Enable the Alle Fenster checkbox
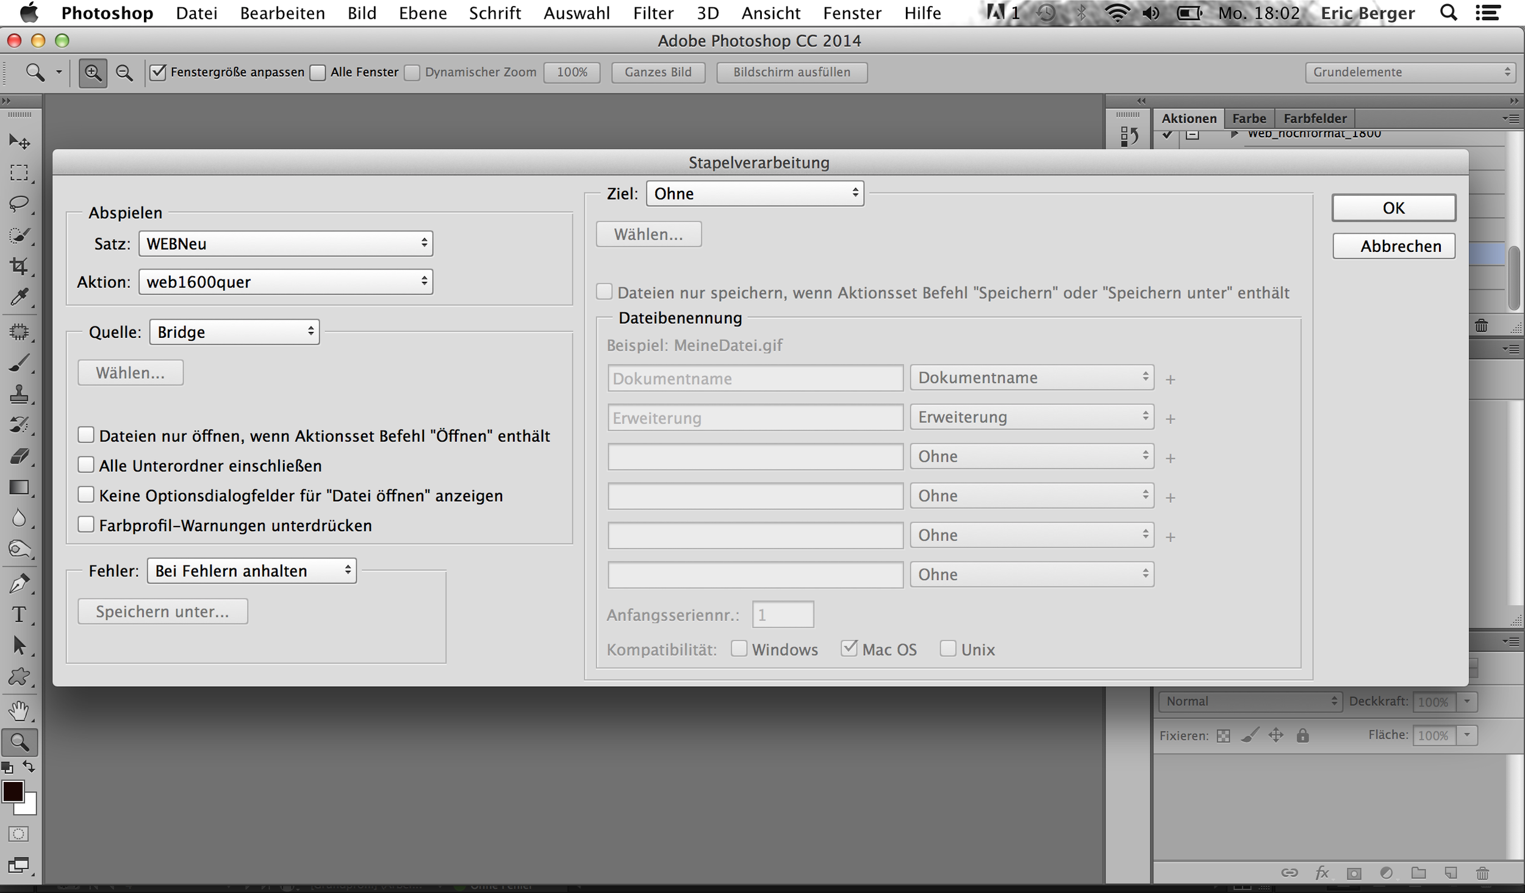The width and height of the screenshot is (1525, 893). point(318,73)
